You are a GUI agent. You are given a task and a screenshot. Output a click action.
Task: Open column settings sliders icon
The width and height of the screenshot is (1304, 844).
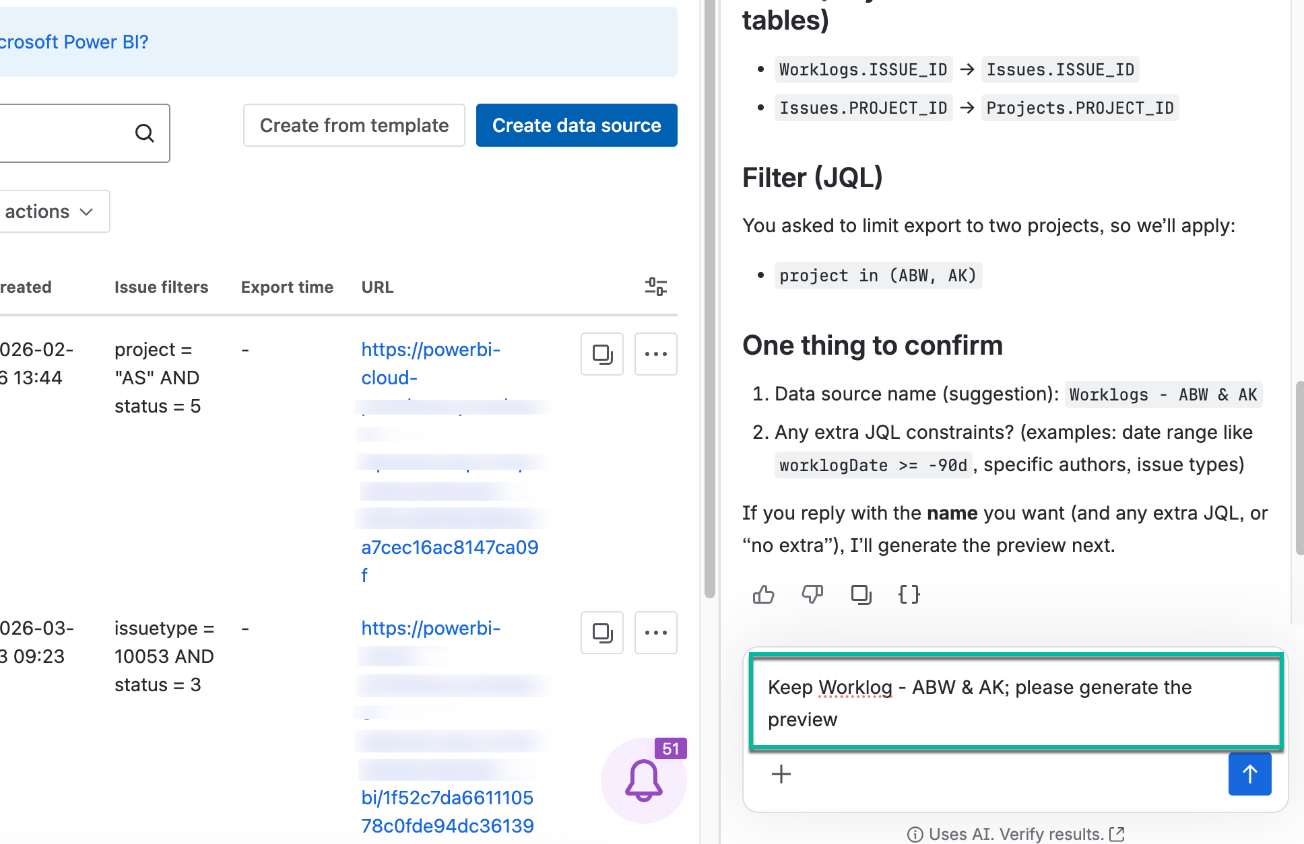pyautogui.click(x=655, y=287)
